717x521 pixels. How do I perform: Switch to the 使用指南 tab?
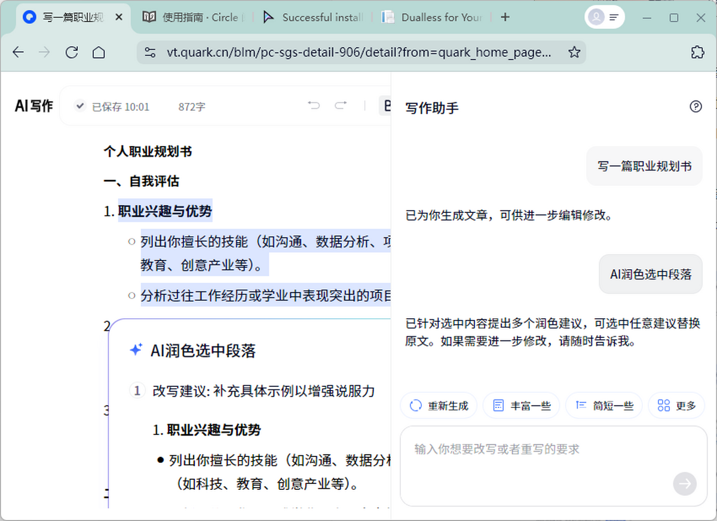click(193, 17)
